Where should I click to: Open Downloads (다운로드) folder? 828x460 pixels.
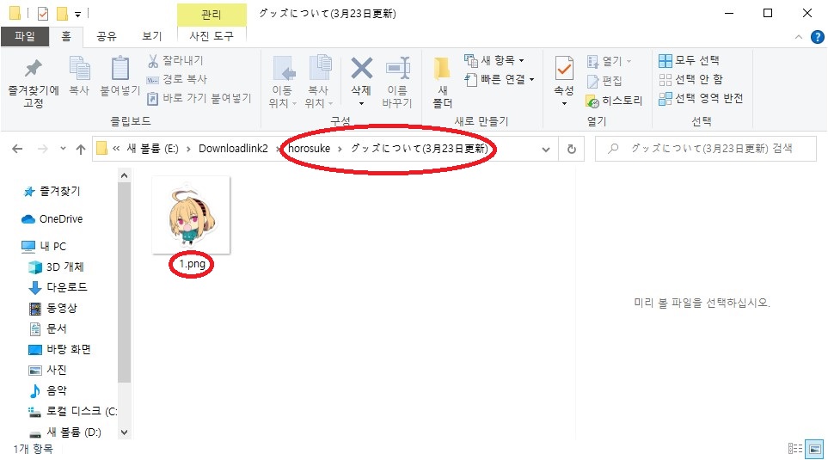coord(58,287)
